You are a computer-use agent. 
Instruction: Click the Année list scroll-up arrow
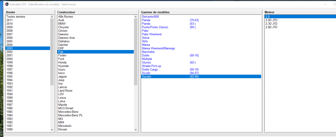pyautogui.click(x=52, y=17)
